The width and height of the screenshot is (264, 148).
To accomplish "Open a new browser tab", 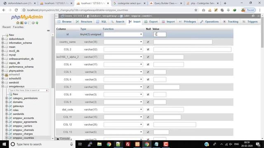I will click(225, 3).
